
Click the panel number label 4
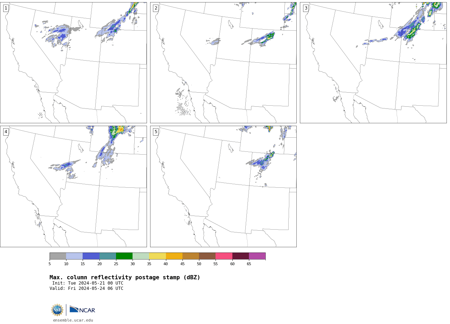6,132
